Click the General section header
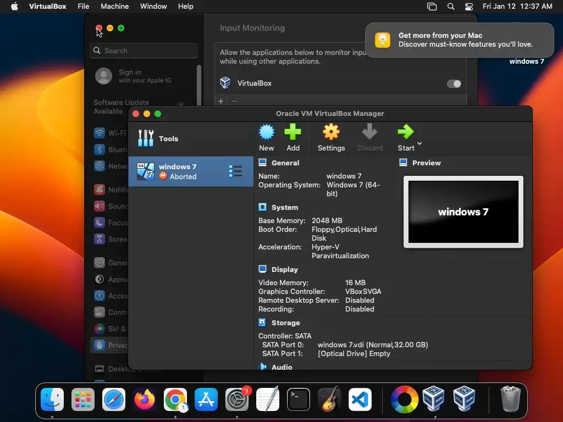The image size is (563, 422). click(x=285, y=163)
